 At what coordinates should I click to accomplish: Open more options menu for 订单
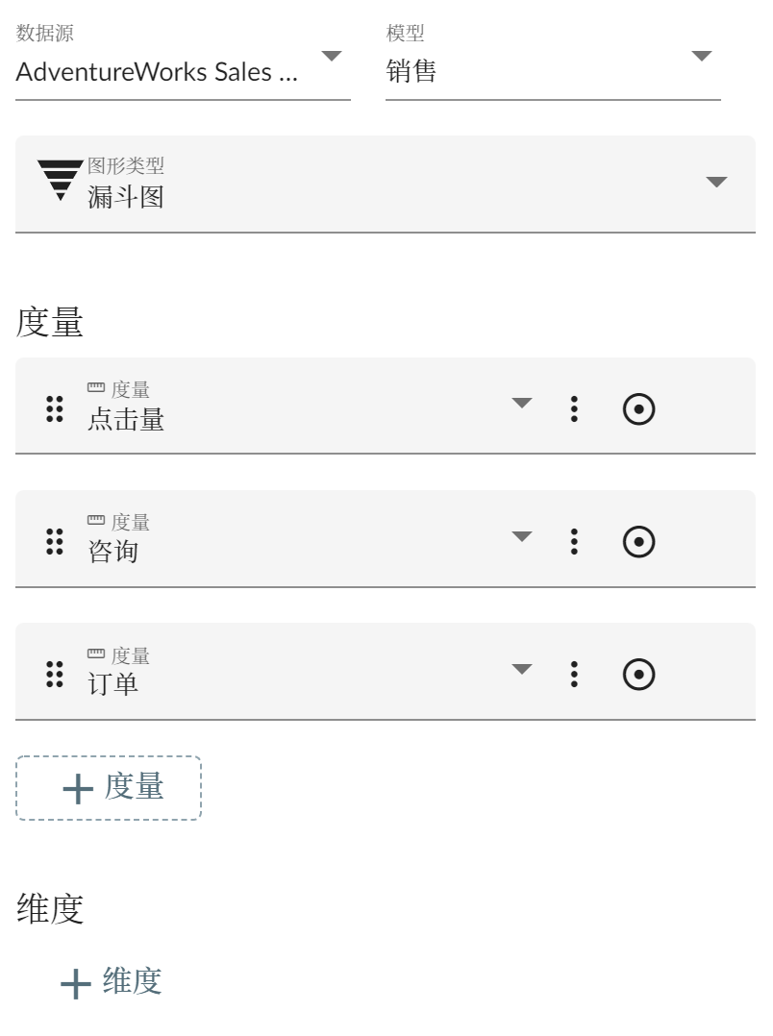574,675
